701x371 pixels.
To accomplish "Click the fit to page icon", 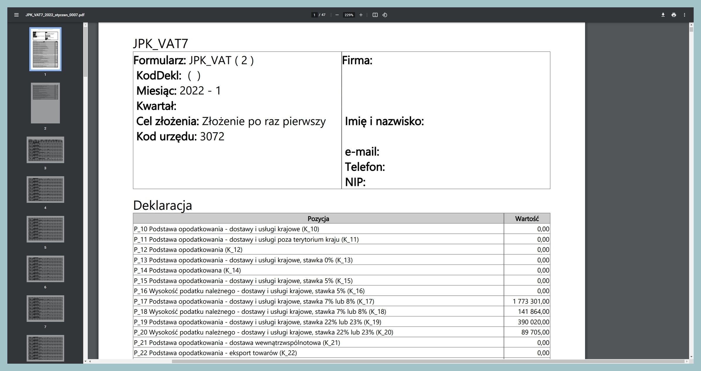I will (375, 15).
